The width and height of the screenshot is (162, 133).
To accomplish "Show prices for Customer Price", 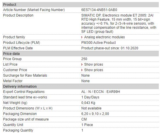I will coord(94,70).
